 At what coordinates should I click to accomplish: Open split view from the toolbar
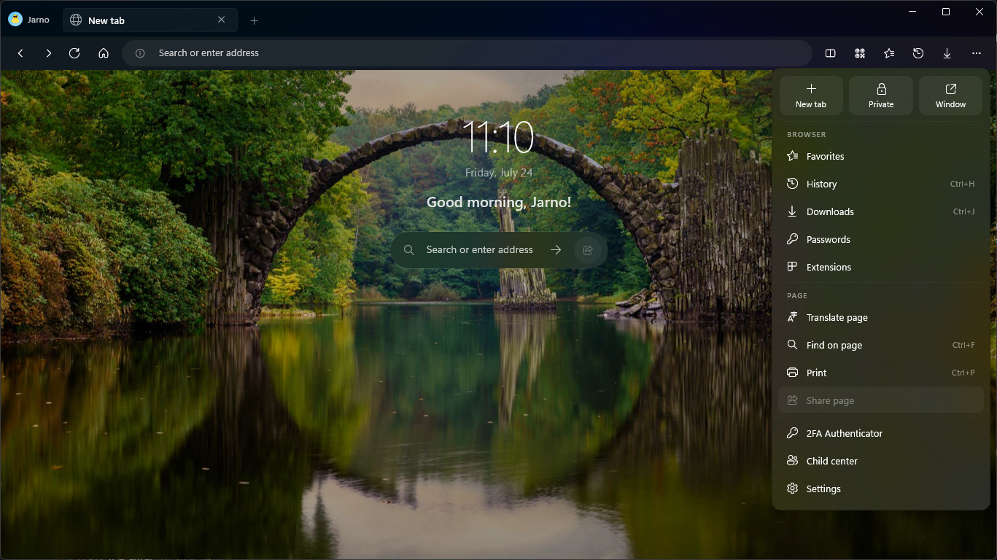click(x=830, y=53)
